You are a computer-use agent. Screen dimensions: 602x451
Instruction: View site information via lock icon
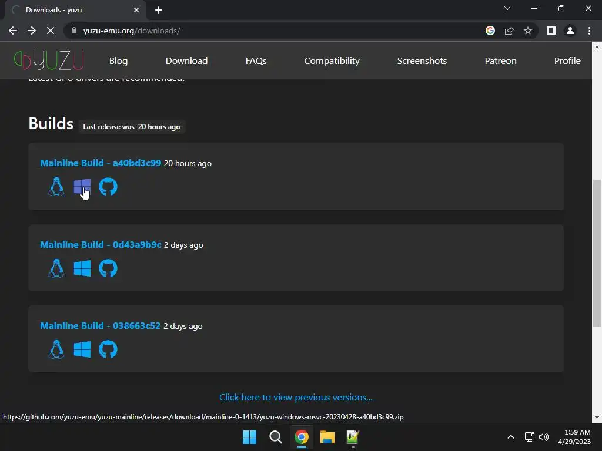point(74,31)
